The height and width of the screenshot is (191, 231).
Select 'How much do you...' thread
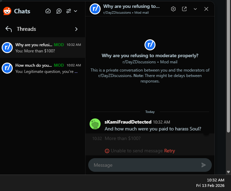pyautogui.click(x=43, y=68)
